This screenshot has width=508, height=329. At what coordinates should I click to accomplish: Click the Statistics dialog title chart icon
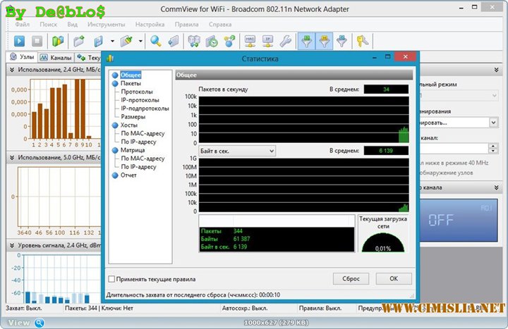(110, 58)
